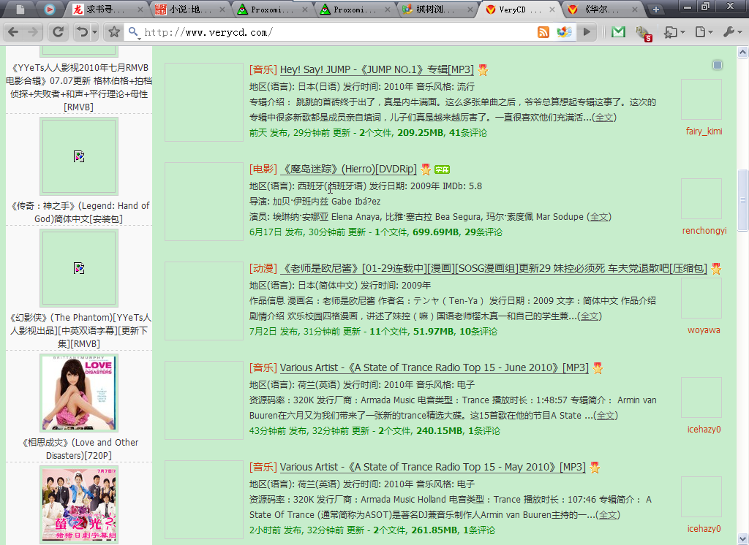Image resolution: width=749 pixels, height=545 pixels.
Task: Go forward to the next page
Action: click(x=33, y=32)
